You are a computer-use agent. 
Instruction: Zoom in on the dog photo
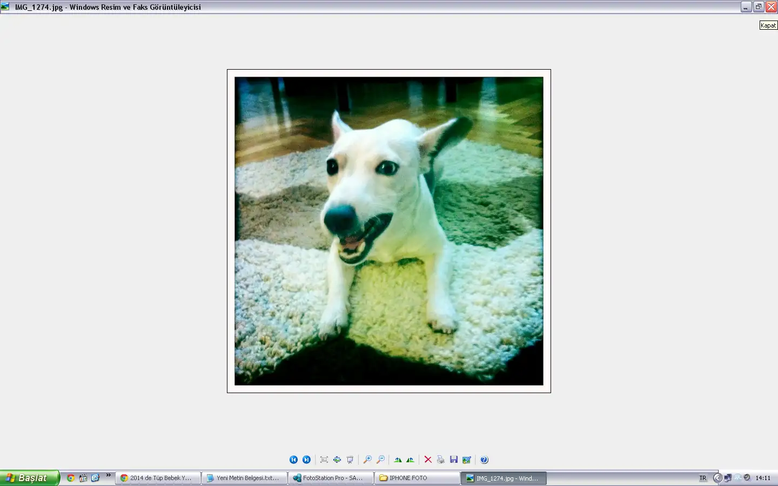[367, 460]
